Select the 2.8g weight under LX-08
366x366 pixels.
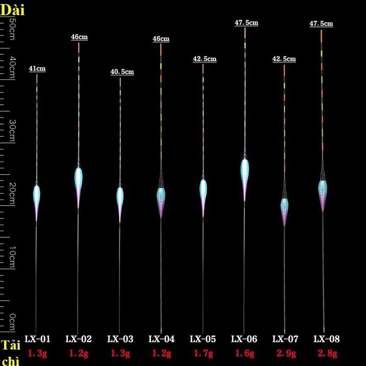point(326,353)
